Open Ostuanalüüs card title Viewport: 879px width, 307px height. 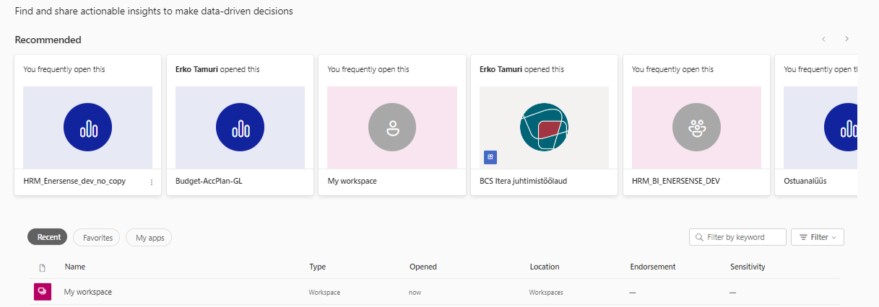805,181
